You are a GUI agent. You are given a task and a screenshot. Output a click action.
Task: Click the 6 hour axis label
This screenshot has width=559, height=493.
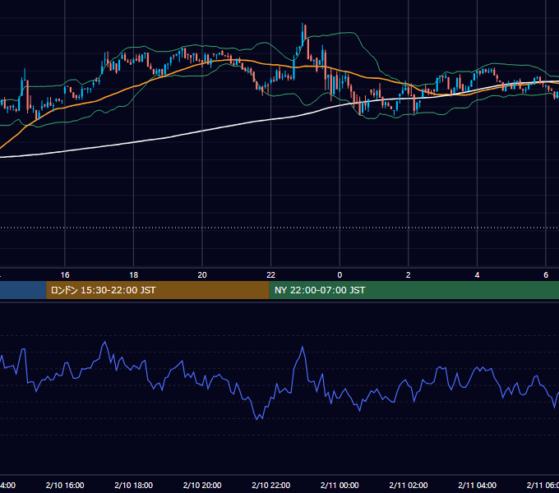(x=546, y=275)
